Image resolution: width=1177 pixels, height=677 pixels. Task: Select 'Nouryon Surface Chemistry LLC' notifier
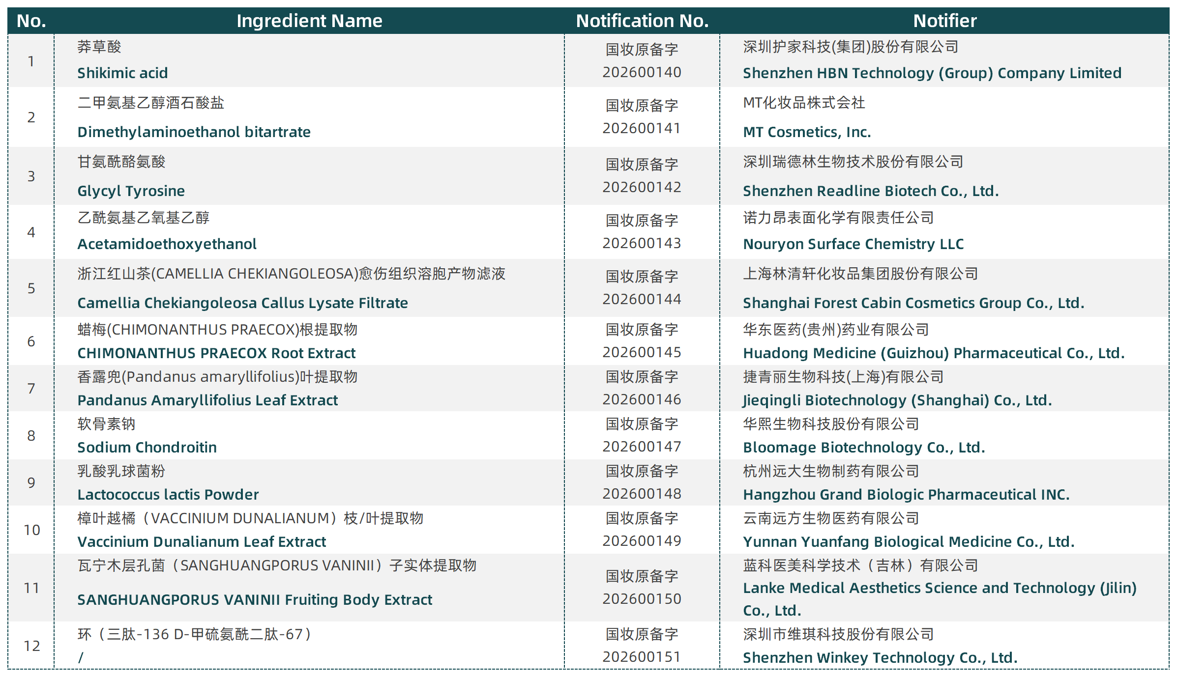click(853, 244)
